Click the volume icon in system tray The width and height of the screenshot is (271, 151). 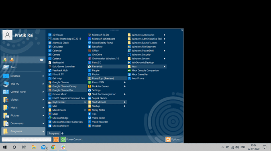point(237,147)
